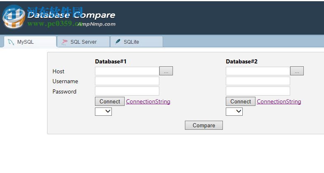Switch to the MySQL tab
324x173 pixels.
tap(30, 42)
